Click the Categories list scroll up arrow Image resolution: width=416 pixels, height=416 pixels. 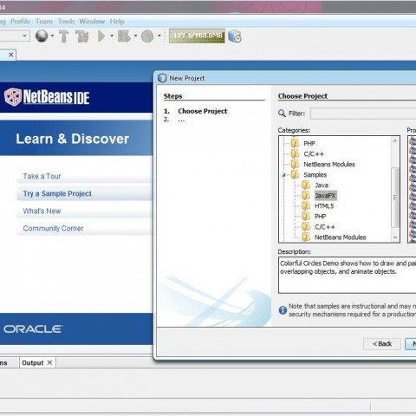[395, 140]
